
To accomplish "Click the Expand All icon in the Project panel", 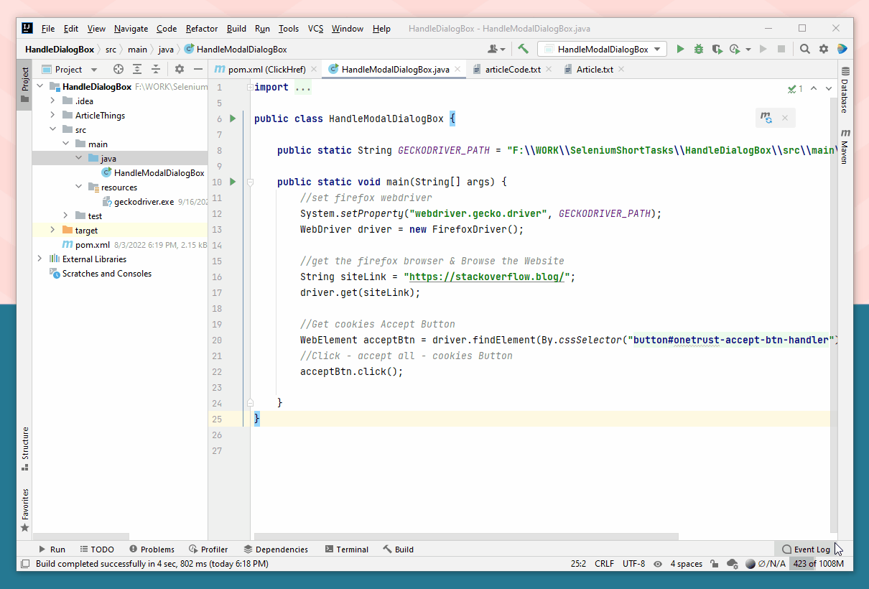I will pos(137,69).
